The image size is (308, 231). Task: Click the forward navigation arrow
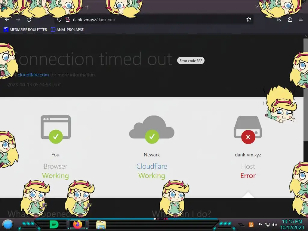coord(18,20)
